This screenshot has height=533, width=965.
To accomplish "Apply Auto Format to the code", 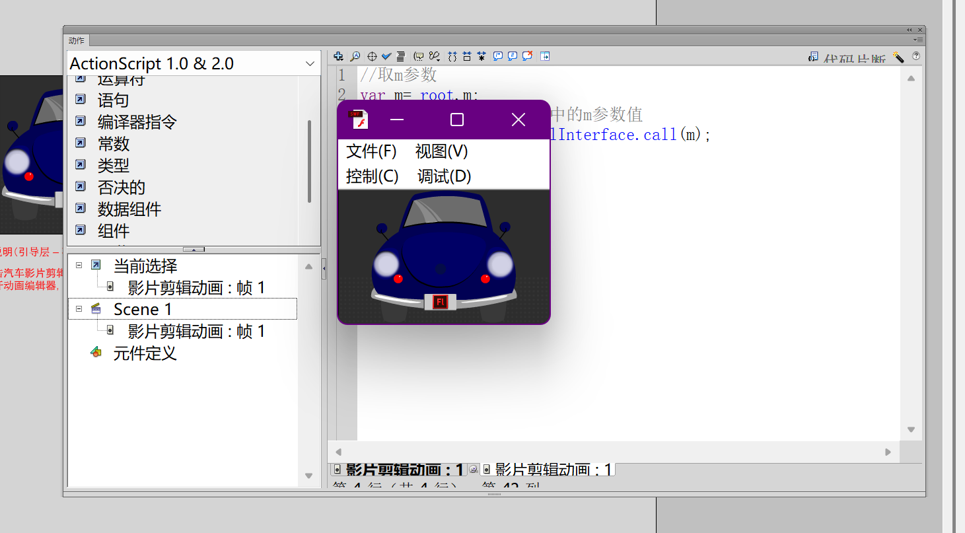I will click(402, 56).
